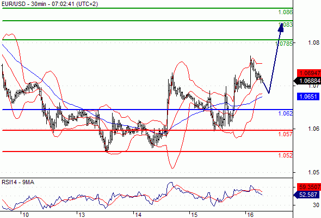Image resolution: width=321 pixels, height=218 pixels.
Task: Select the red 1.052 support label
Action: point(286,155)
